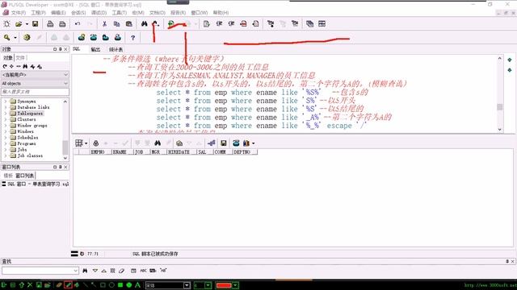The height and width of the screenshot is (290, 517).
Task: Click the refresh icon in object browser toolbar
Action: tap(5, 66)
